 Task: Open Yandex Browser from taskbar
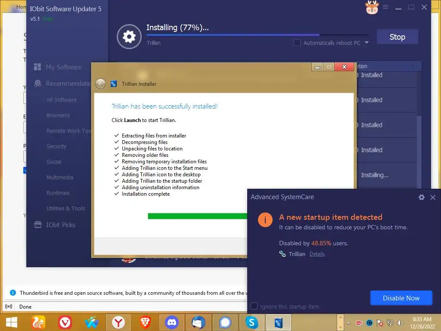118,322
